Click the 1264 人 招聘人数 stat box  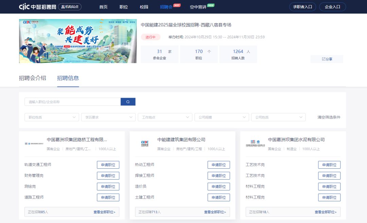[x=238, y=54]
